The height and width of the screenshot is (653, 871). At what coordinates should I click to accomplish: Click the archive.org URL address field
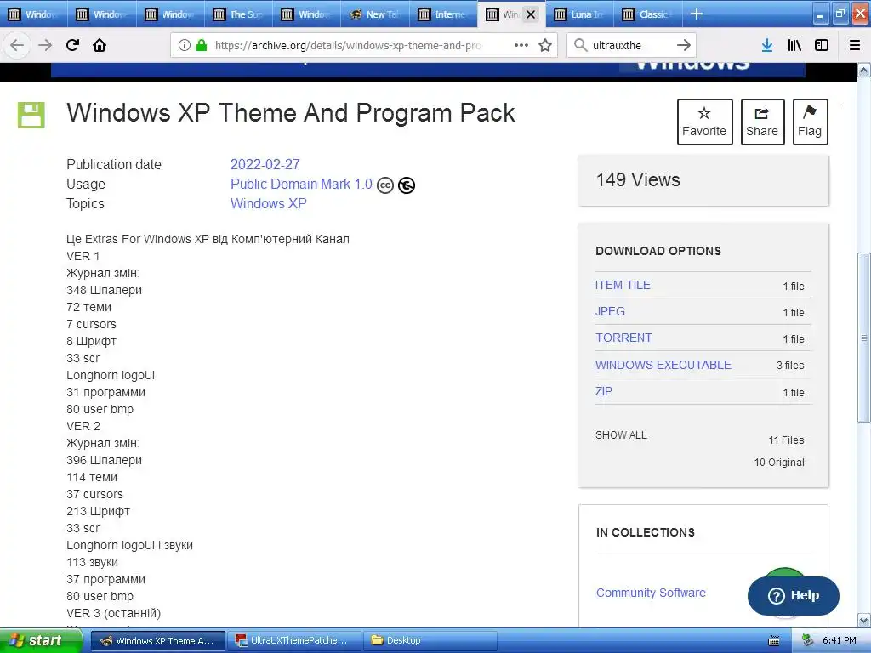point(348,45)
